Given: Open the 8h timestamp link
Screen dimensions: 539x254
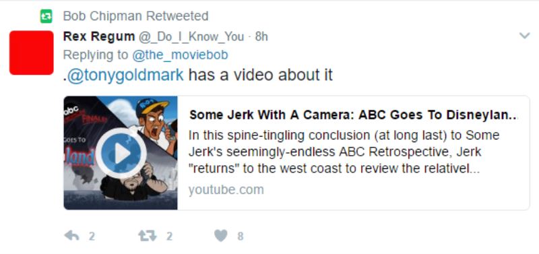Looking at the screenshot, I should click(x=261, y=36).
